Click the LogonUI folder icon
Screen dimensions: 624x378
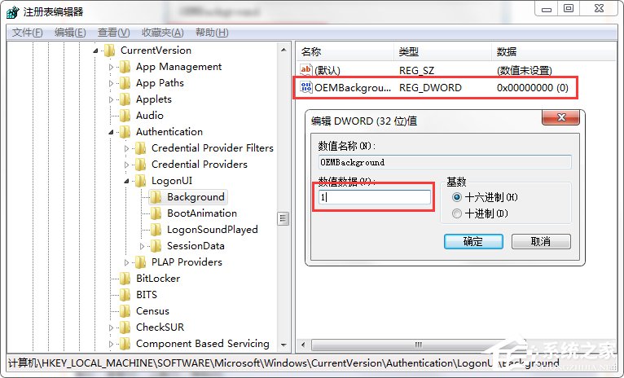(x=140, y=181)
